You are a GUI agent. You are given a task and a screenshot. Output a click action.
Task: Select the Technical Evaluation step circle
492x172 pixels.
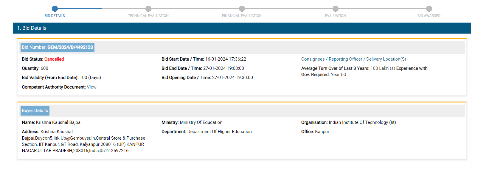[x=148, y=9]
